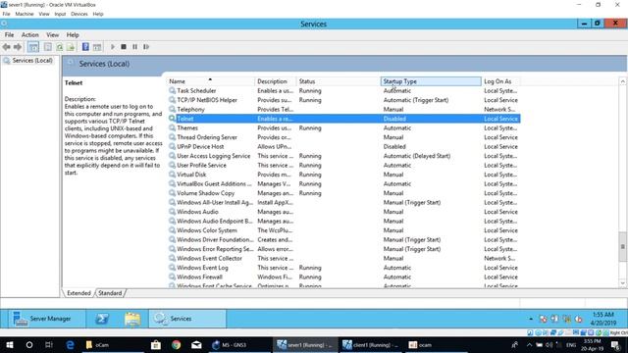The width and height of the screenshot is (628, 353).
Task: Toggle Show/Hide Console Tree toolbar icon
Action: pyautogui.click(x=33, y=47)
